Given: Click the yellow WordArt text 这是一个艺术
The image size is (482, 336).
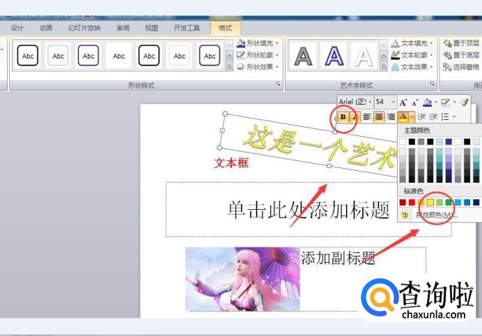Looking at the screenshot, I should pos(320,147).
